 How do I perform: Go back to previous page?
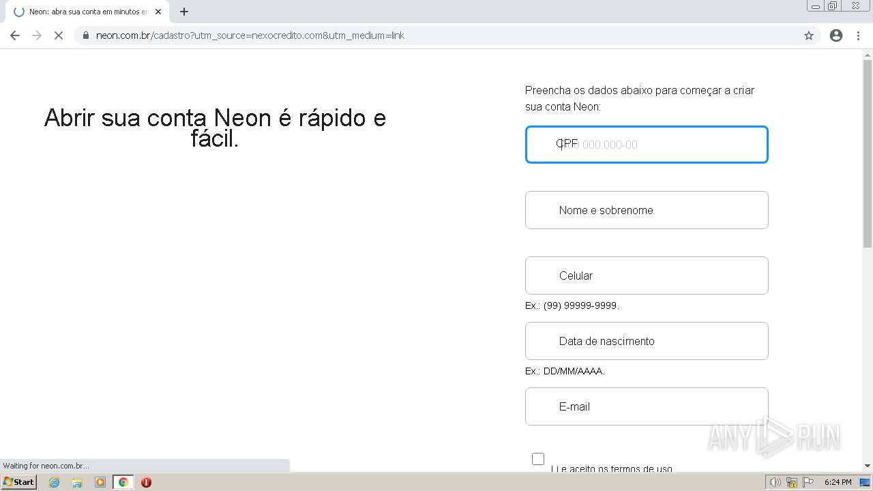pyautogui.click(x=15, y=35)
